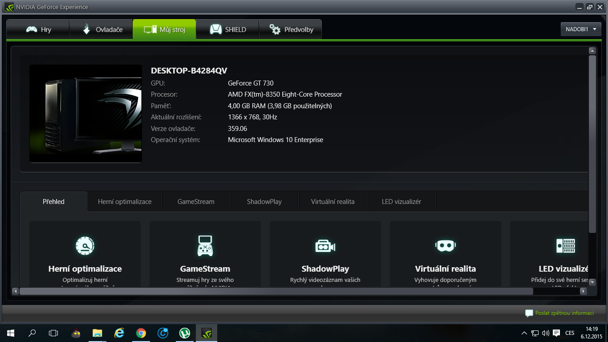
Task: Click the ShadowPlay camera icon
Action: click(x=325, y=246)
